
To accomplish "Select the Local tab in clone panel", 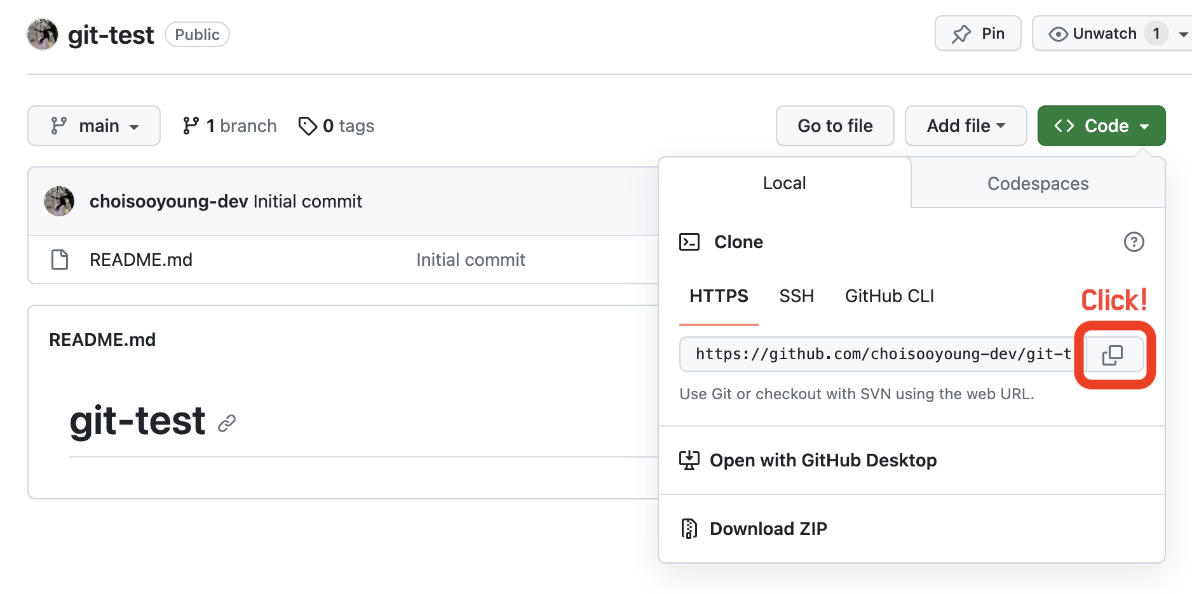I will coord(785,183).
